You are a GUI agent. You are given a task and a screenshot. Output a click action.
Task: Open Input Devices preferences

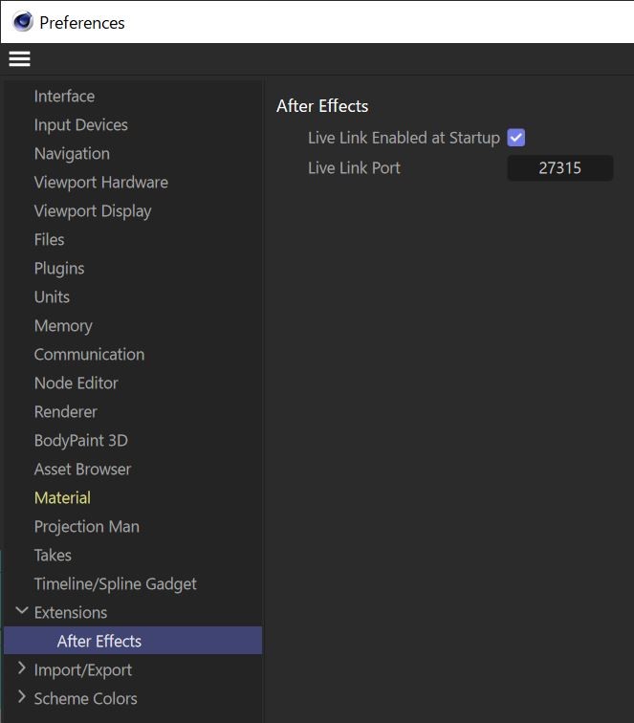[x=80, y=125]
